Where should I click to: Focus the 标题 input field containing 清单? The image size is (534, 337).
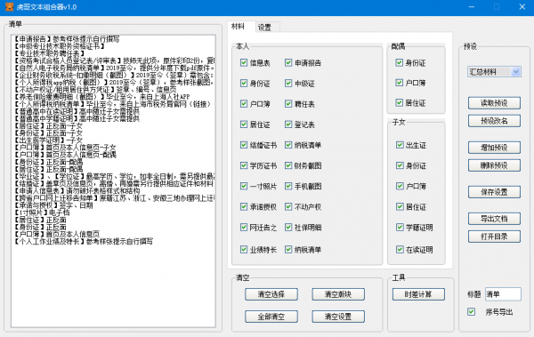click(x=503, y=294)
